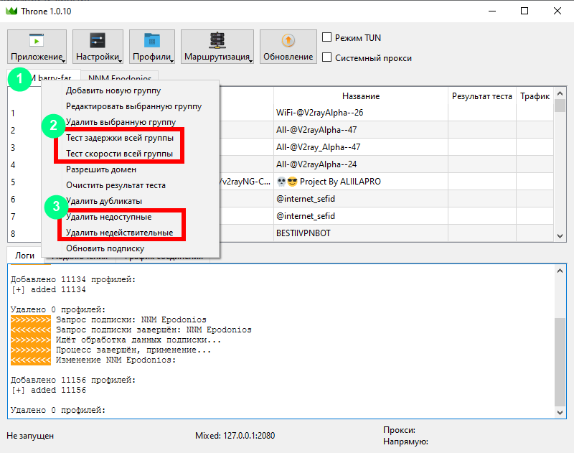Expand the Профили dropdown arrow

[171, 60]
